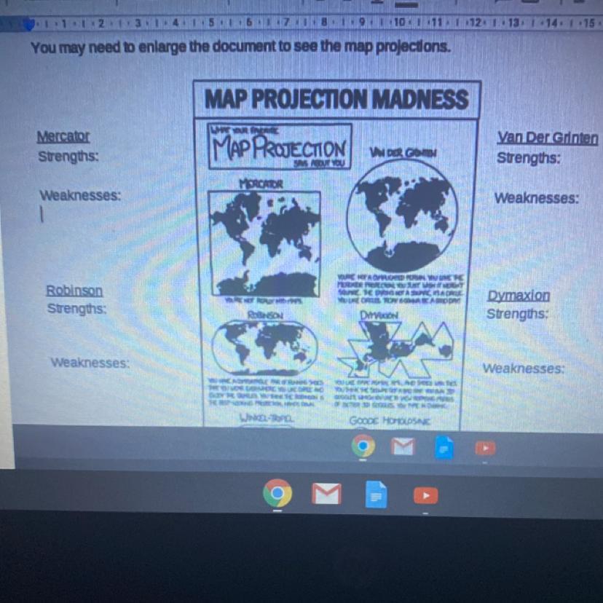
Task: Click the 'You may need to enlarge the document' sentence
Action: pyautogui.click(x=240, y=47)
